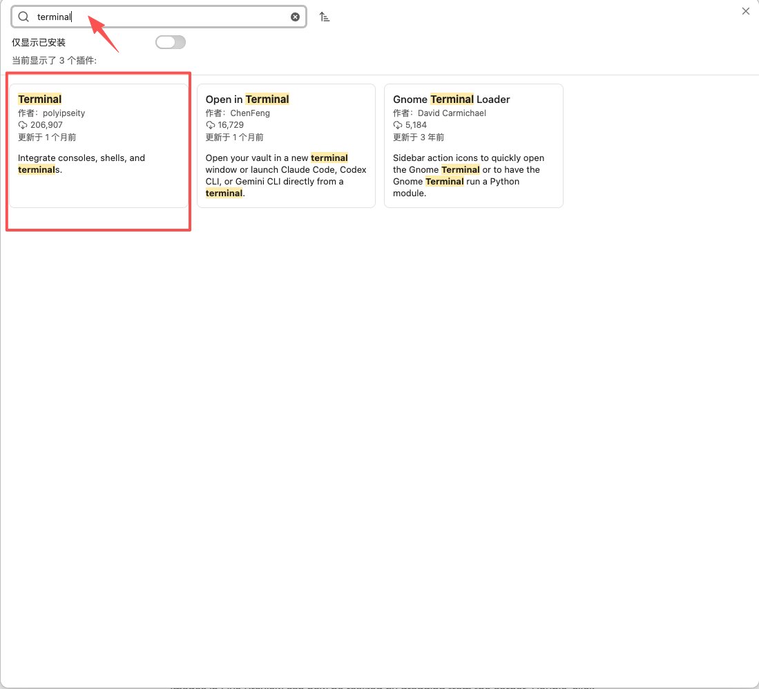Click the download icon beside 5,184
The image size is (759, 689).
pyautogui.click(x=397, y=125)
